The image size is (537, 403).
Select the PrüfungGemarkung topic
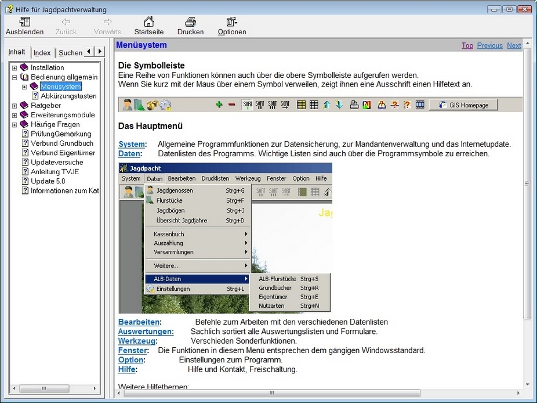click(61, 134)
